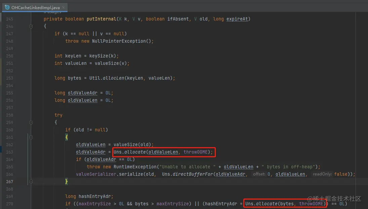Viewport: 368px width, 209px height.
Task: Click line number 267 in the gutter
Action: tap(10, 181)
